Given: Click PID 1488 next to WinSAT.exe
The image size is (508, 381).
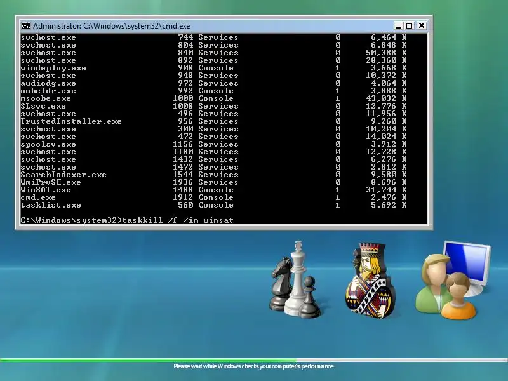Looking at the screenshot, I should point(183,190).
